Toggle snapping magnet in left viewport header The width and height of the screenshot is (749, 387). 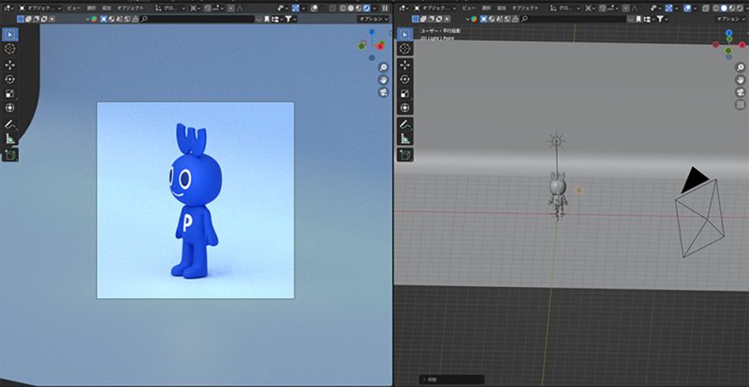[207, 8]
